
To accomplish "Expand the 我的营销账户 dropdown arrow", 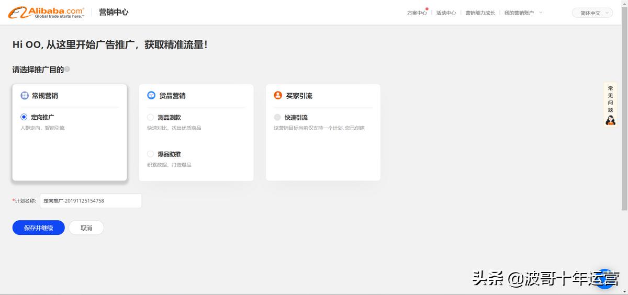I will (x=541, y=13).
